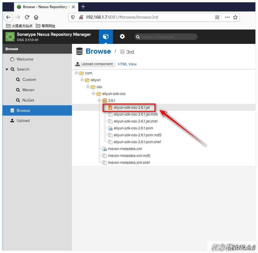The image size is (258, 253).
Task: Close the Browse - Nexus Repository tab
Action: [x=73, y=7]
